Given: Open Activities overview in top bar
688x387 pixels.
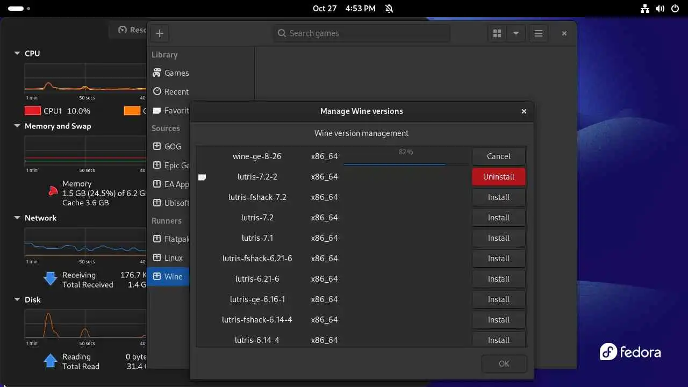Looking at the screenshot, I should (19, 9).
